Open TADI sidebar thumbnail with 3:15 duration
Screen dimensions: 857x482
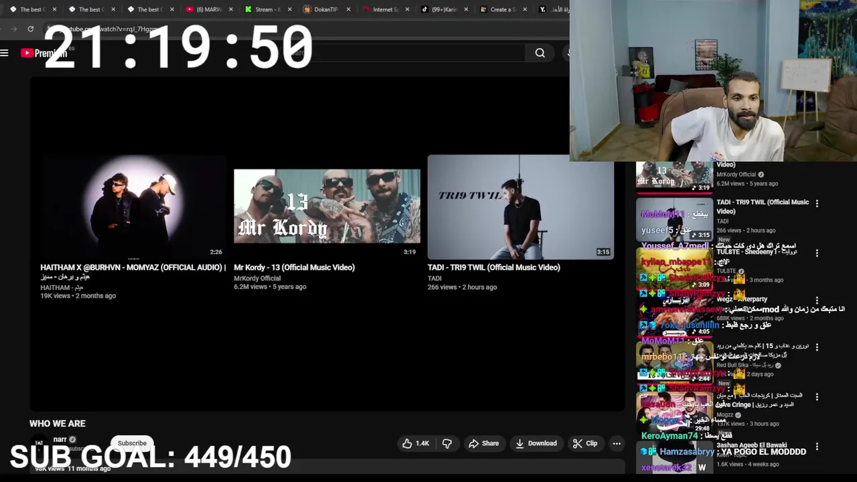[674, 219]
